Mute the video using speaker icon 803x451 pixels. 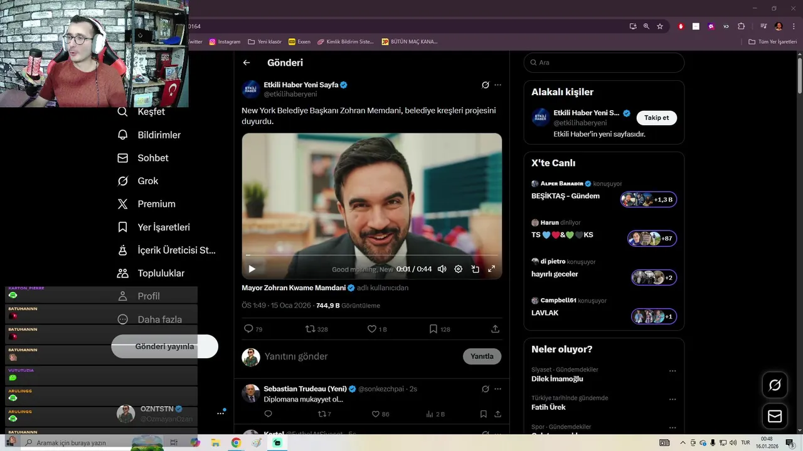point(442,269)
